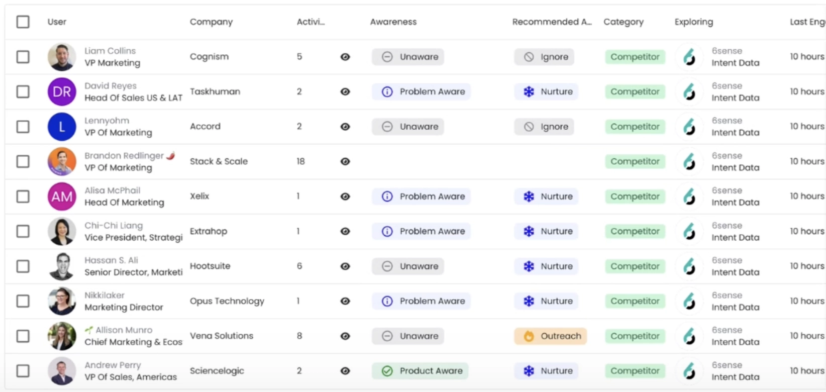Open Chi-Chi Liang's profile photo
The height and width of the screenshot is (392, 826).
click(62, 231)
